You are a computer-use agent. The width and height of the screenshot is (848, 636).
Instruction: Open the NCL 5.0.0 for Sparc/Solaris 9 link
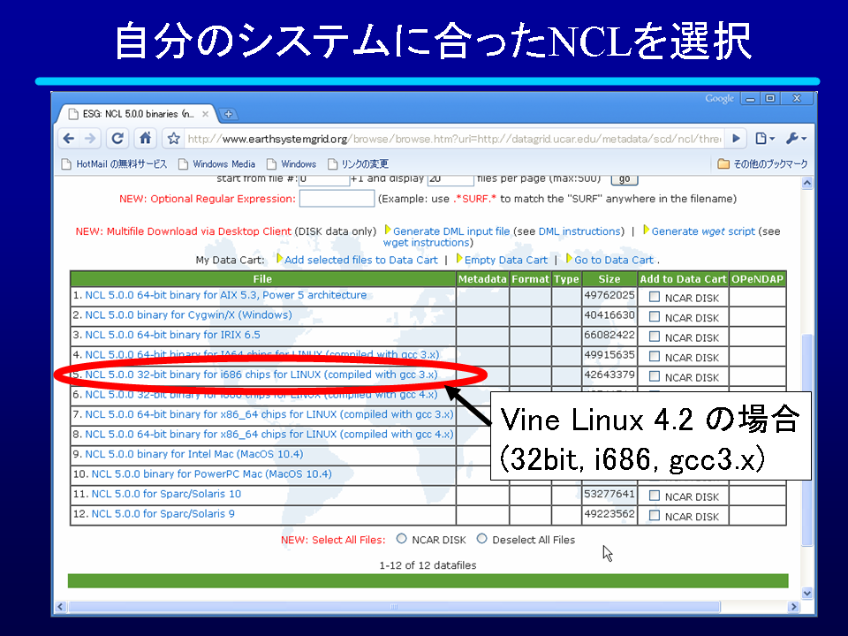pyautogui.click(x=163, y=514)
